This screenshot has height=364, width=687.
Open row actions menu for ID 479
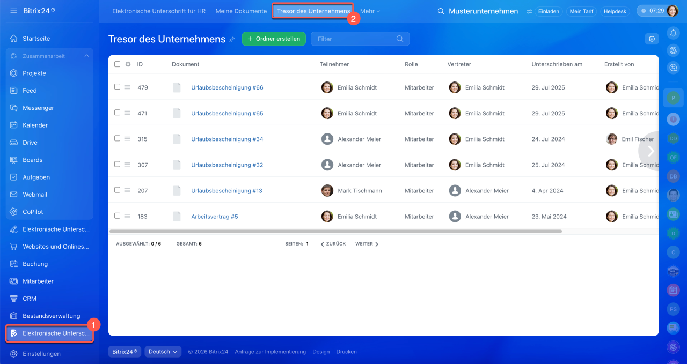tap(127, 87)
